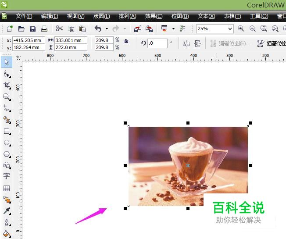Select the Fill bucket tool
Viewport: 286px width, 239px height.
click(7, 234)
